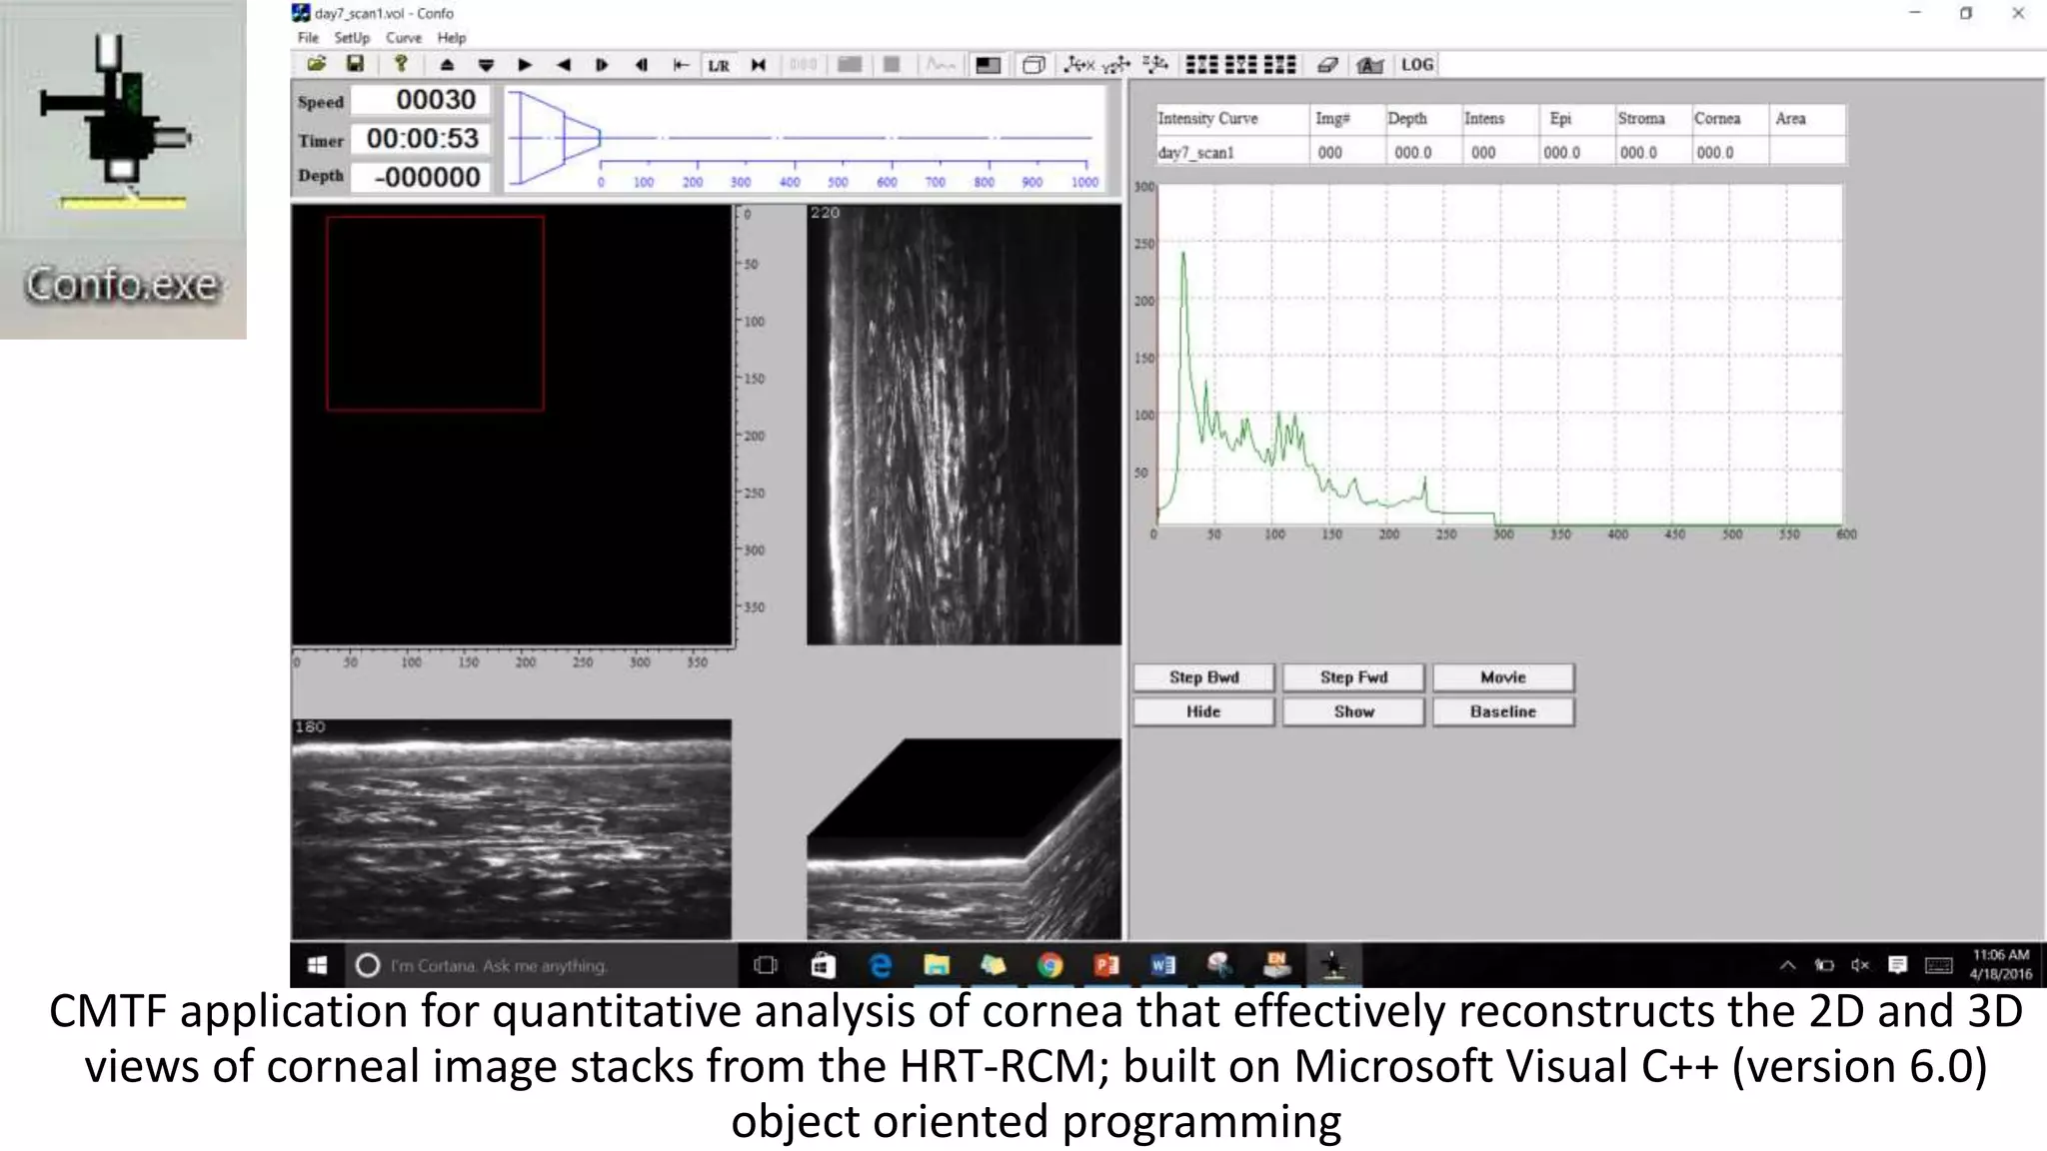This screenshot has width=2047, height=1151.
Task: Click the side-view cornea image labeled 220
Action: (964, 425)
